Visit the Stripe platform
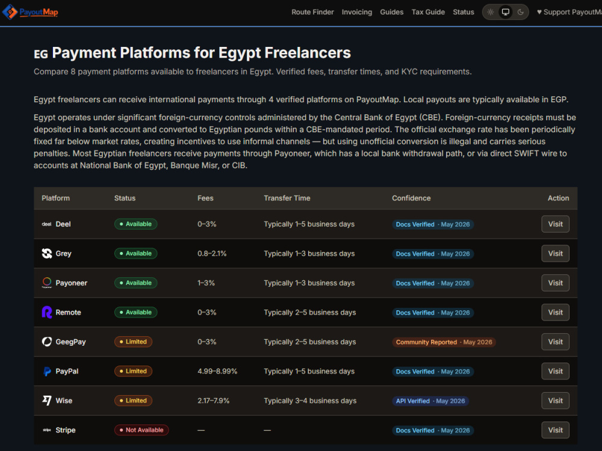 pos(555,430)
